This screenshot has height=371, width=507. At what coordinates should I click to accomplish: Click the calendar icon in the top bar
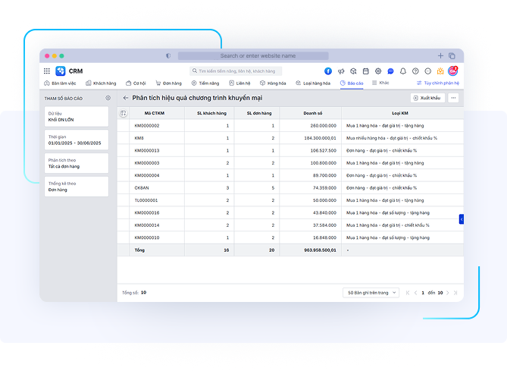(365, 71)
